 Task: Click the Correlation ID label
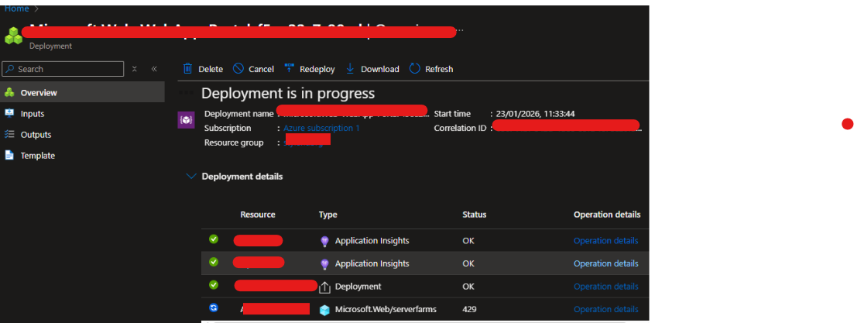(460, 129)
